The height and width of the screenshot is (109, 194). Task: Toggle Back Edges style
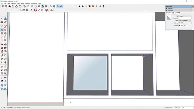pos(28,6)
